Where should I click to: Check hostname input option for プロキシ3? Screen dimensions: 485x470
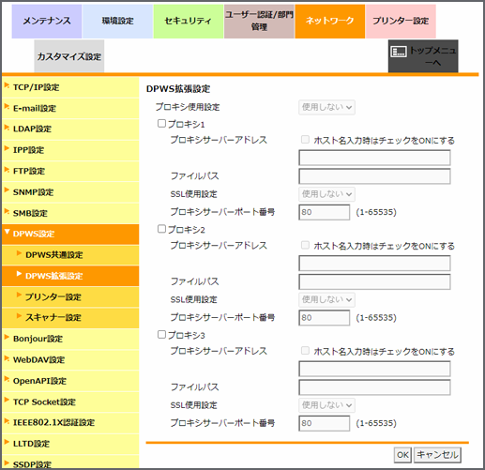[x=305, y=351]
